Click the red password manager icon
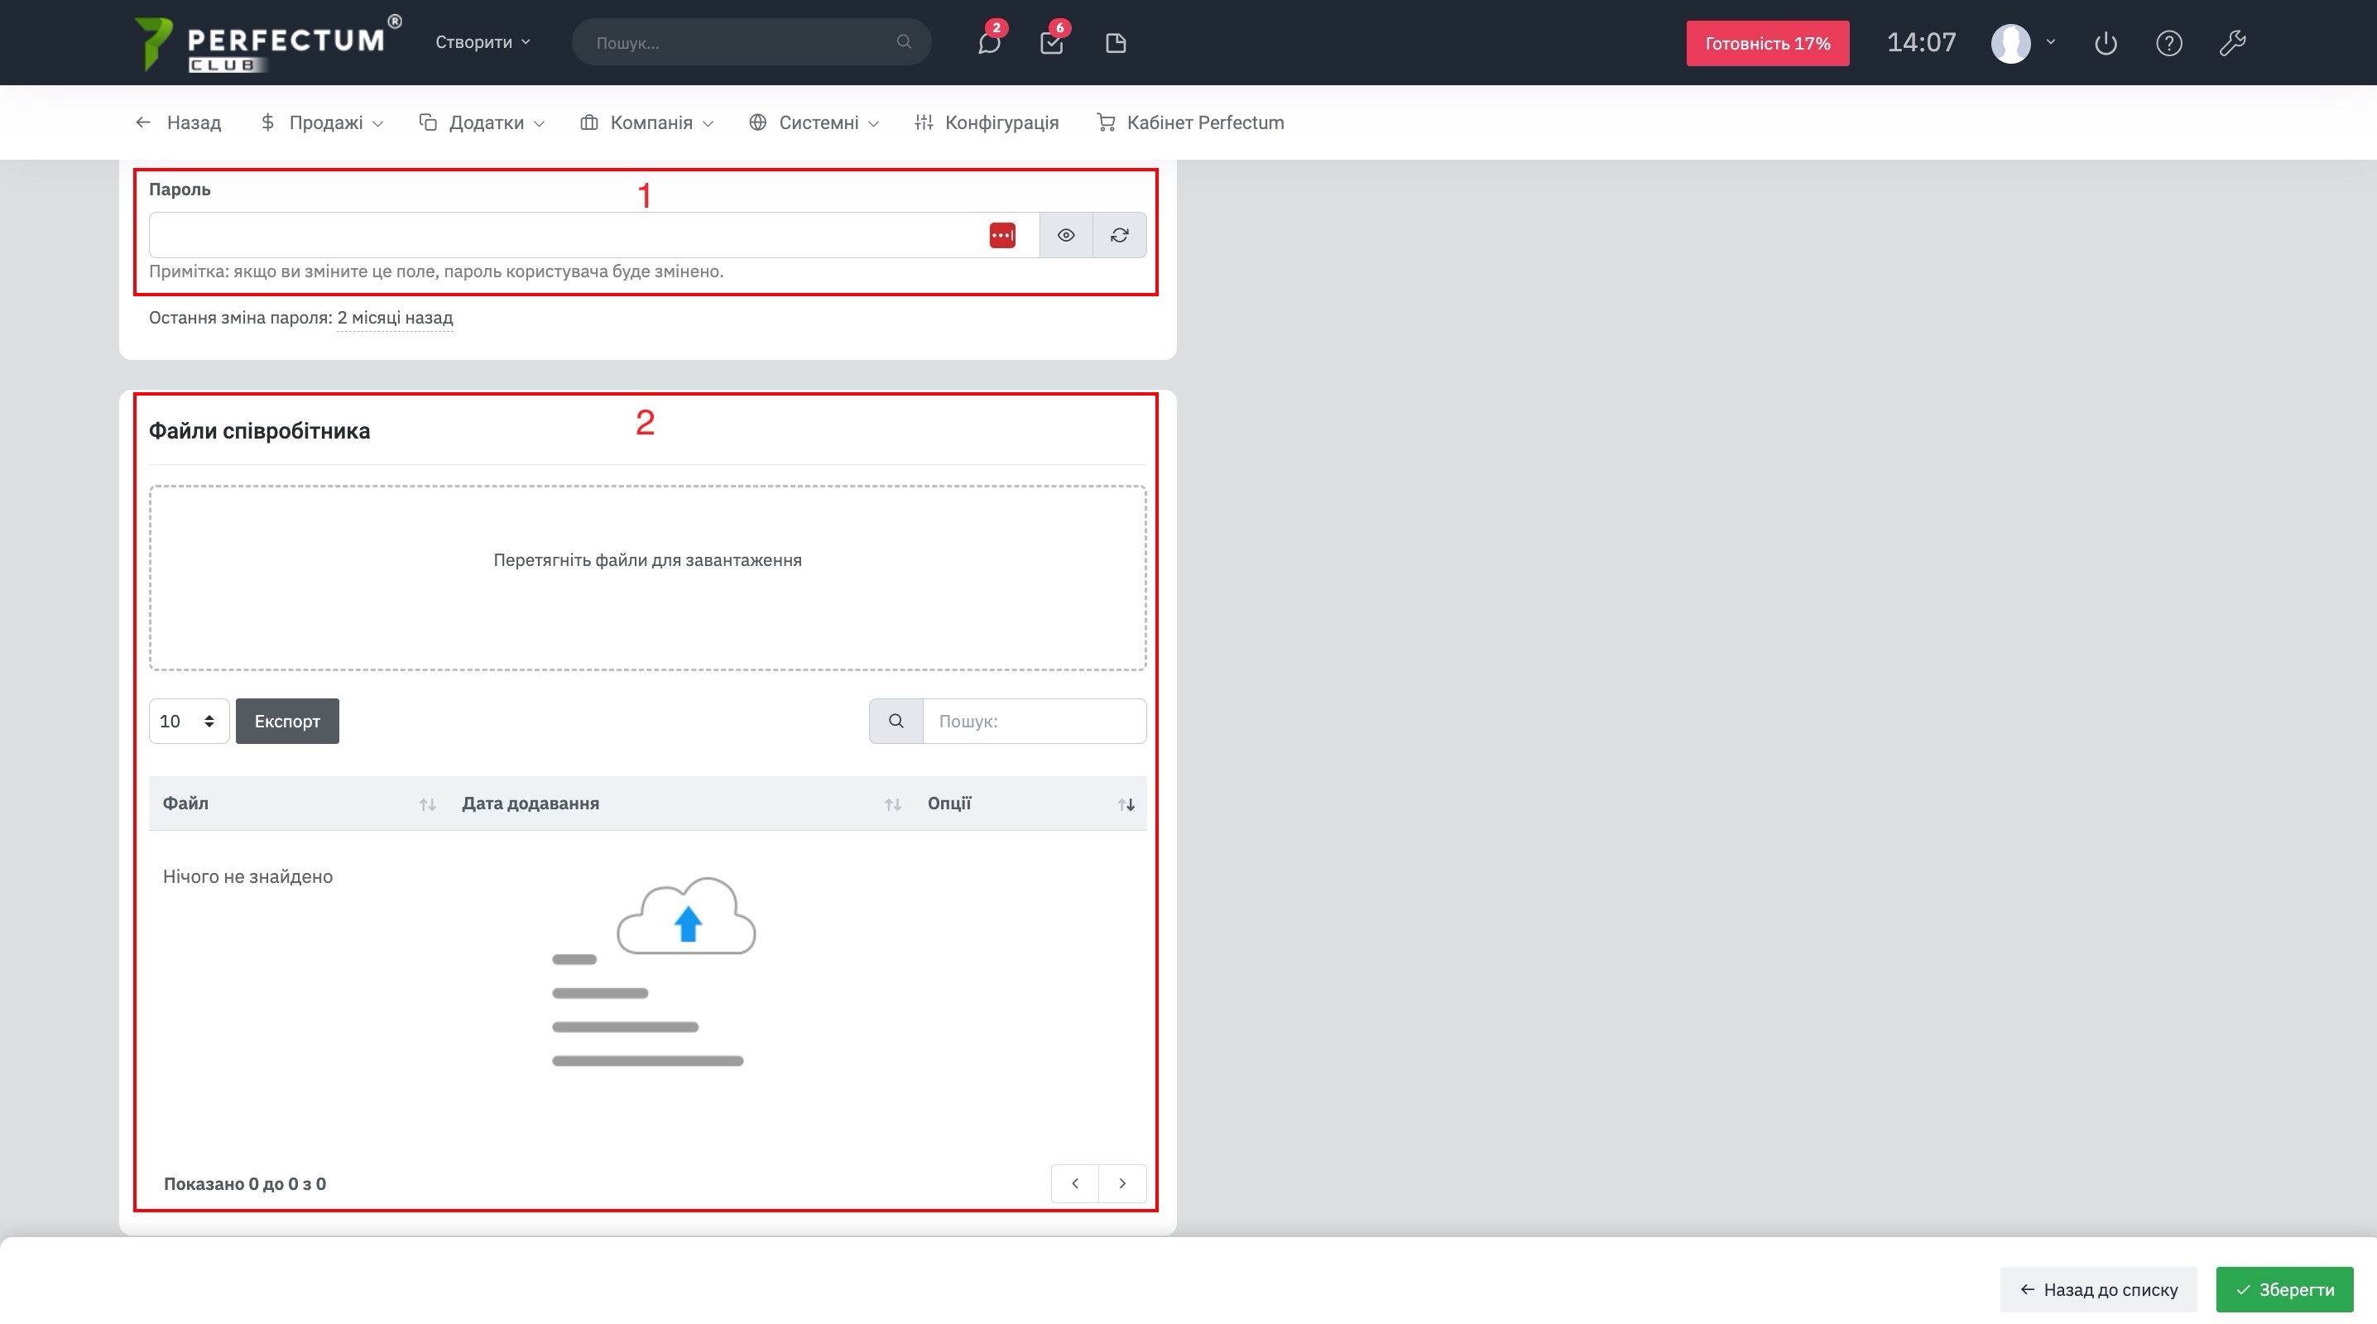 pos(1002,235)
